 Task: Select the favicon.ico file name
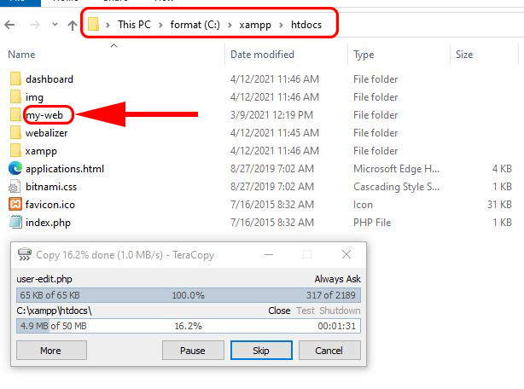pos(50,205)
